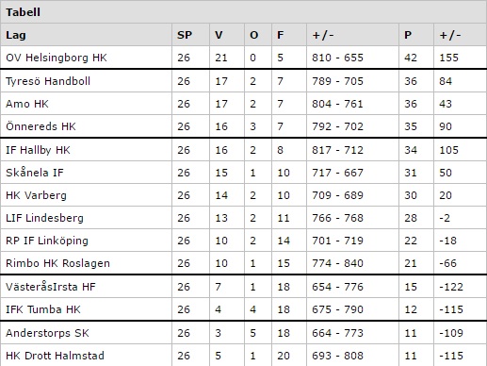Select VästeråsIrsta HF team
Viewport: 487px width, 366px height.
(x=51, y=287)
